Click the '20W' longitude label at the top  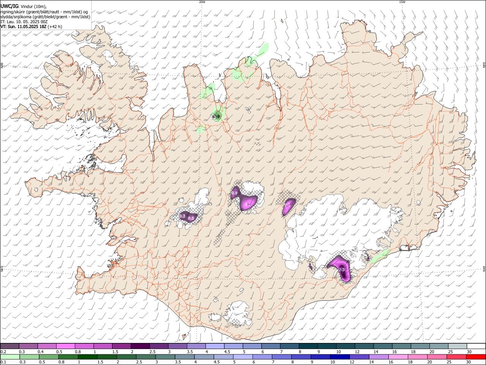(x=202, y=2)
